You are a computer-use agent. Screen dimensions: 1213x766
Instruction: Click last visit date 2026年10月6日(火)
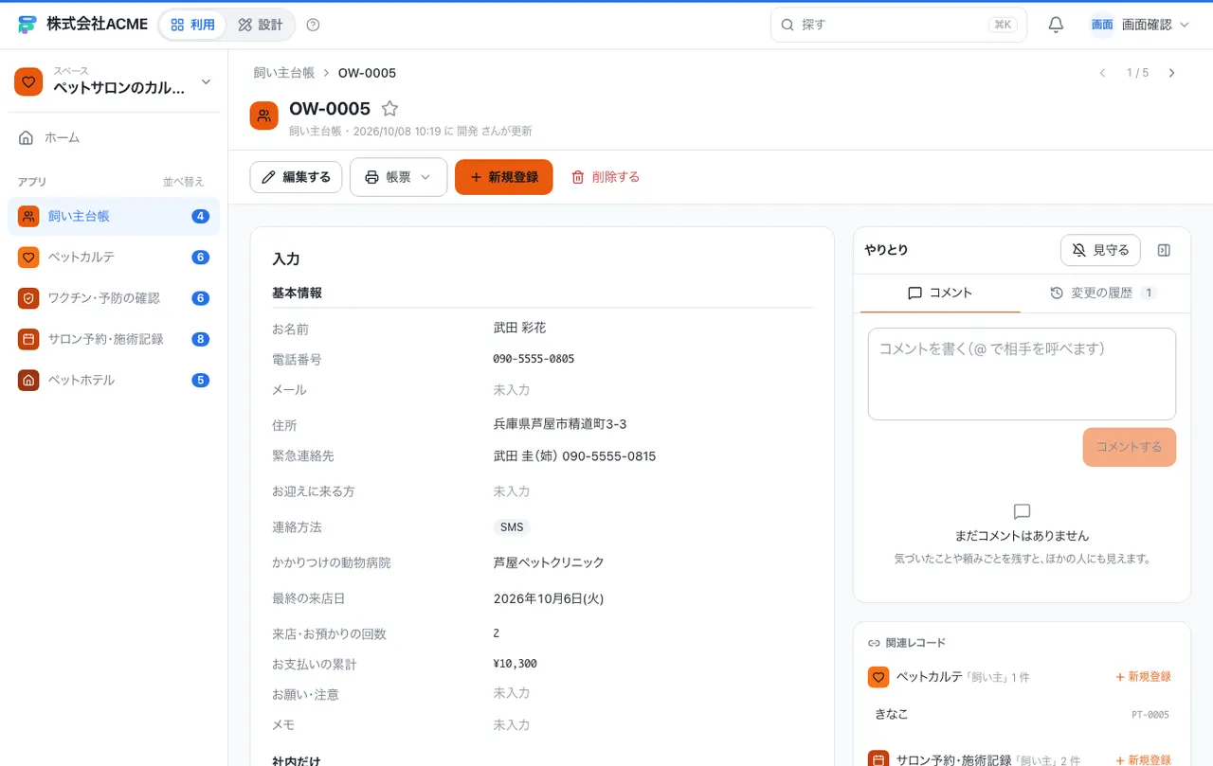click(x=549, y=598)
